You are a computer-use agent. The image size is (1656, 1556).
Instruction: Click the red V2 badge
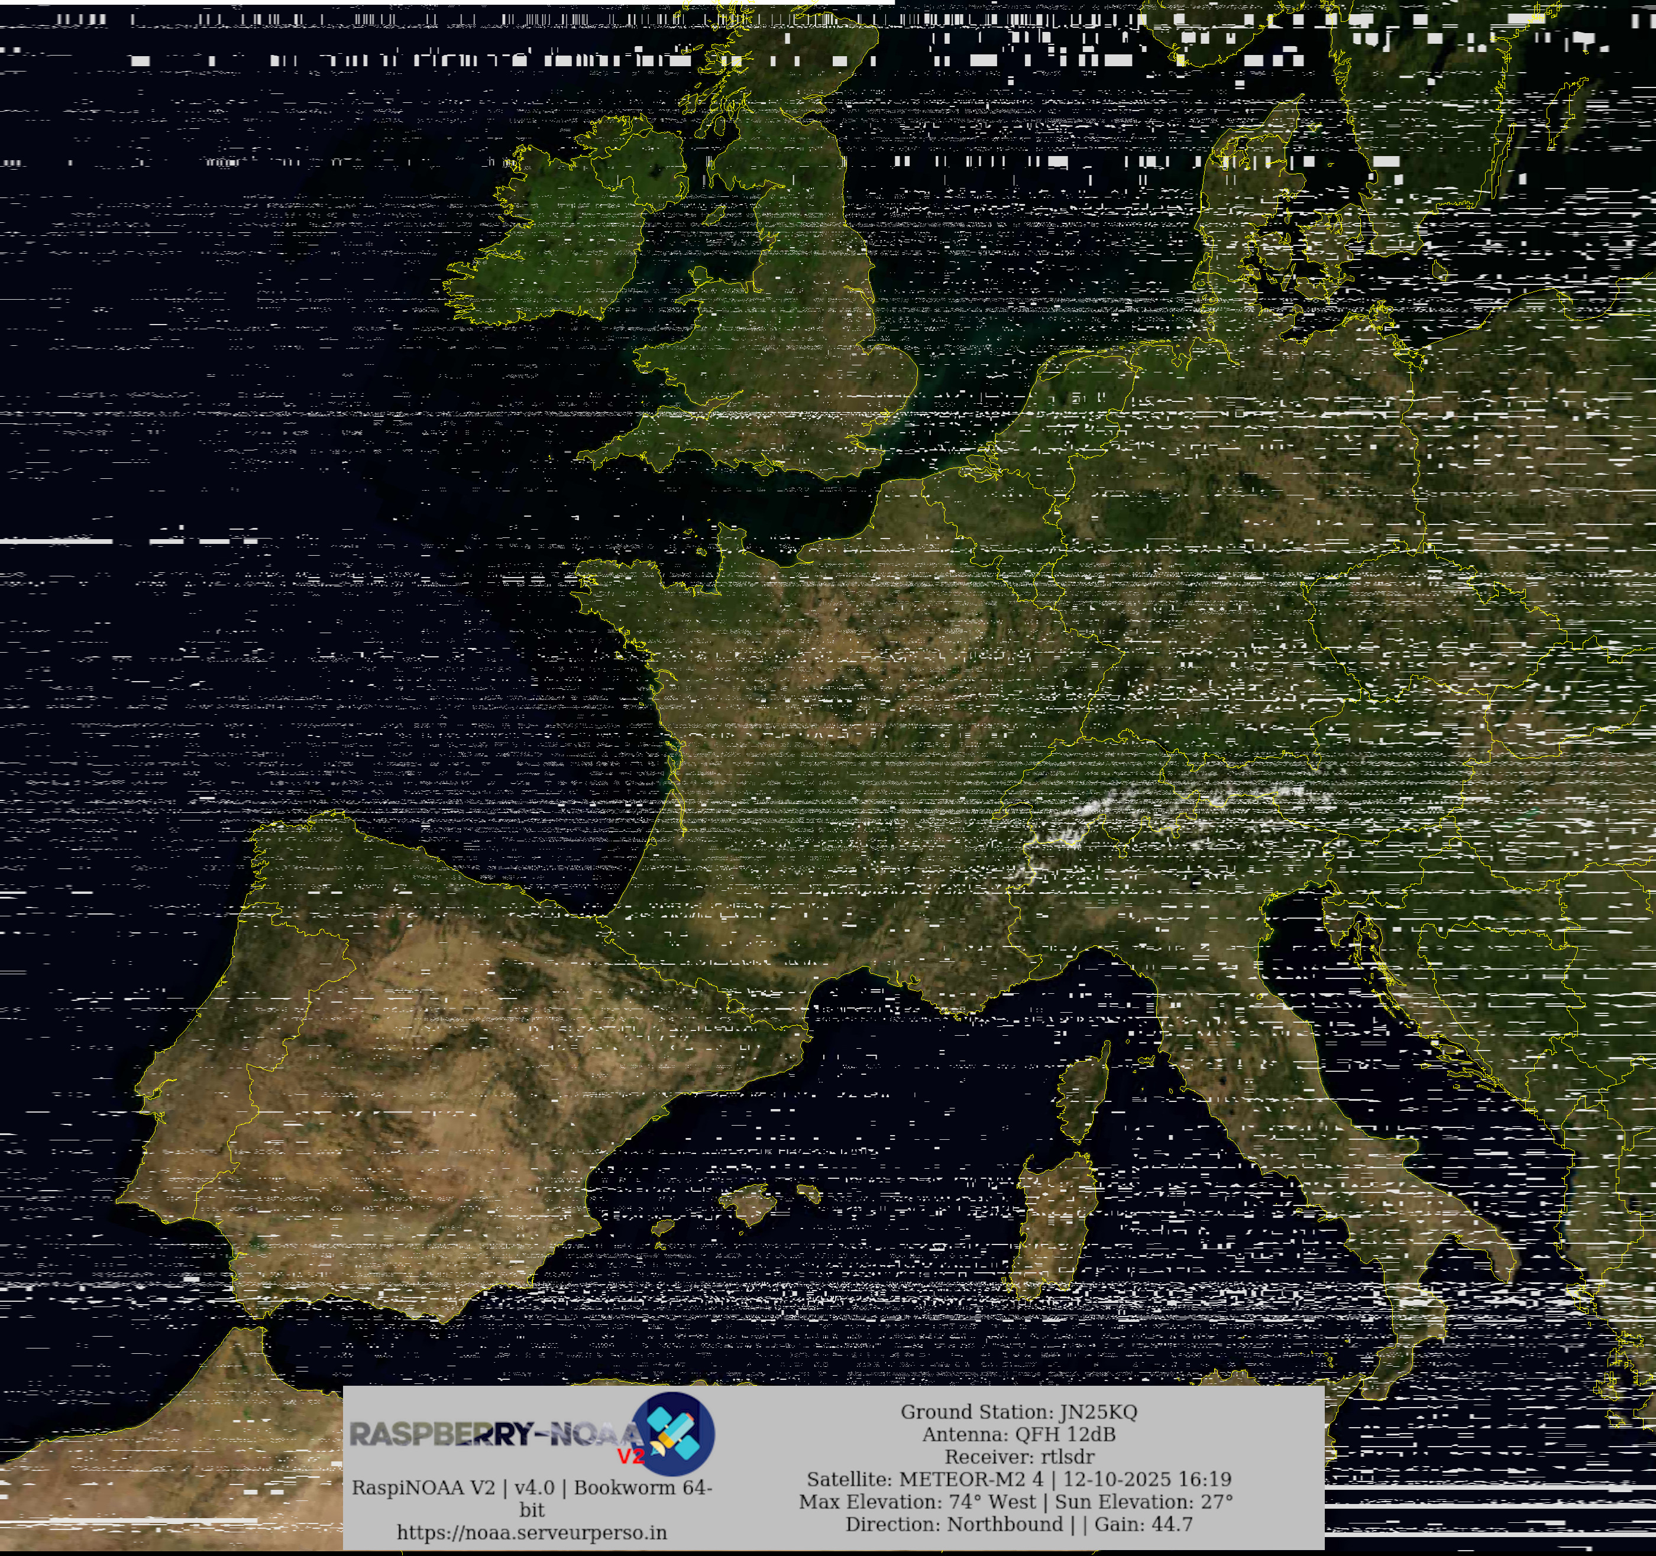pyautogui.click(x=630, y=1456)
